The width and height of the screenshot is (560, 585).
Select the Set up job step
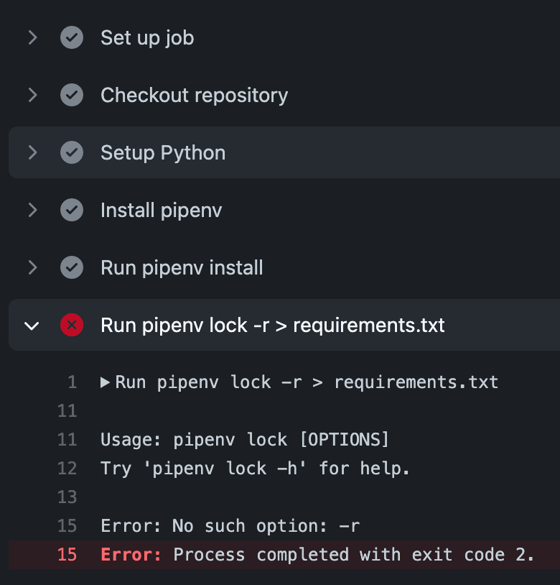pyautogui.click(x=146, y=37)
